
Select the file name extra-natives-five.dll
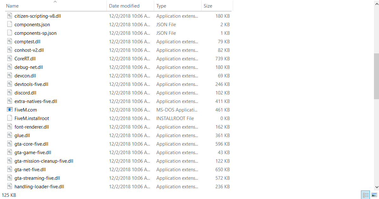(36, 101)
